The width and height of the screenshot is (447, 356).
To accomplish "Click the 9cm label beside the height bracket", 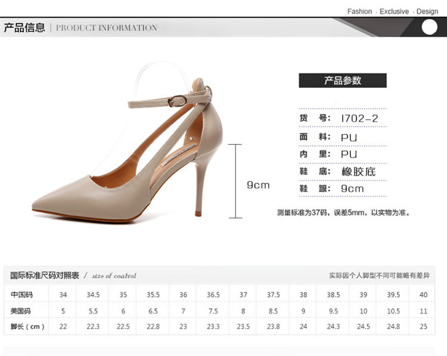I will [x=258, y=185].
